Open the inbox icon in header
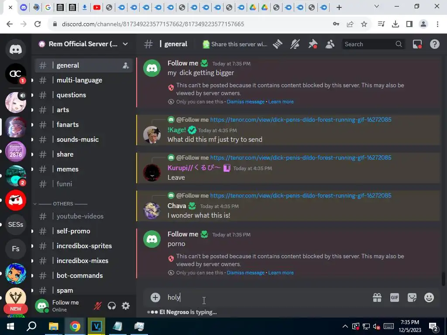This screenshot has height=335, width=447. tap(417, 44)
